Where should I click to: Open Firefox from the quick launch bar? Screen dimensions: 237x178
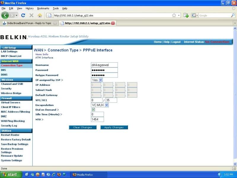59,174
